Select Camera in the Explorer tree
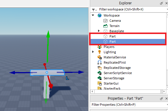This screenshot has width=168, height=111. (115, 21)
